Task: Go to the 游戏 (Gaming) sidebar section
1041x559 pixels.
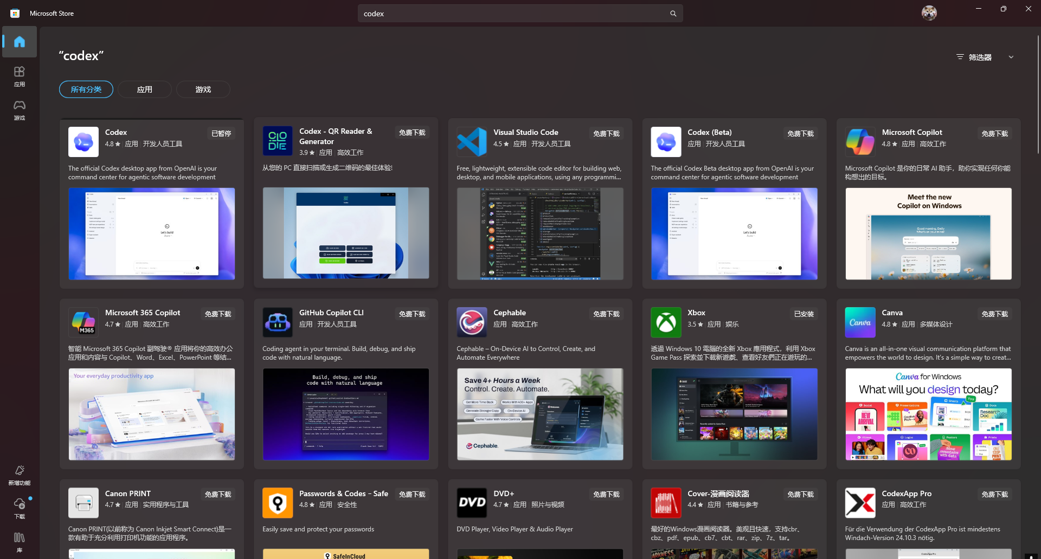Action: click(20, 110)
